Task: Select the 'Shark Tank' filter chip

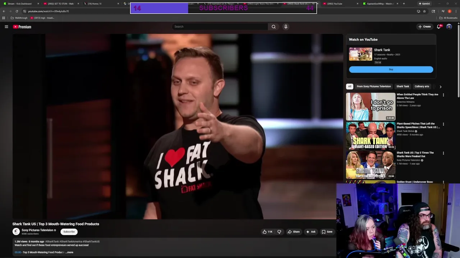Action: pyautogui.click(x=402, y=86)
